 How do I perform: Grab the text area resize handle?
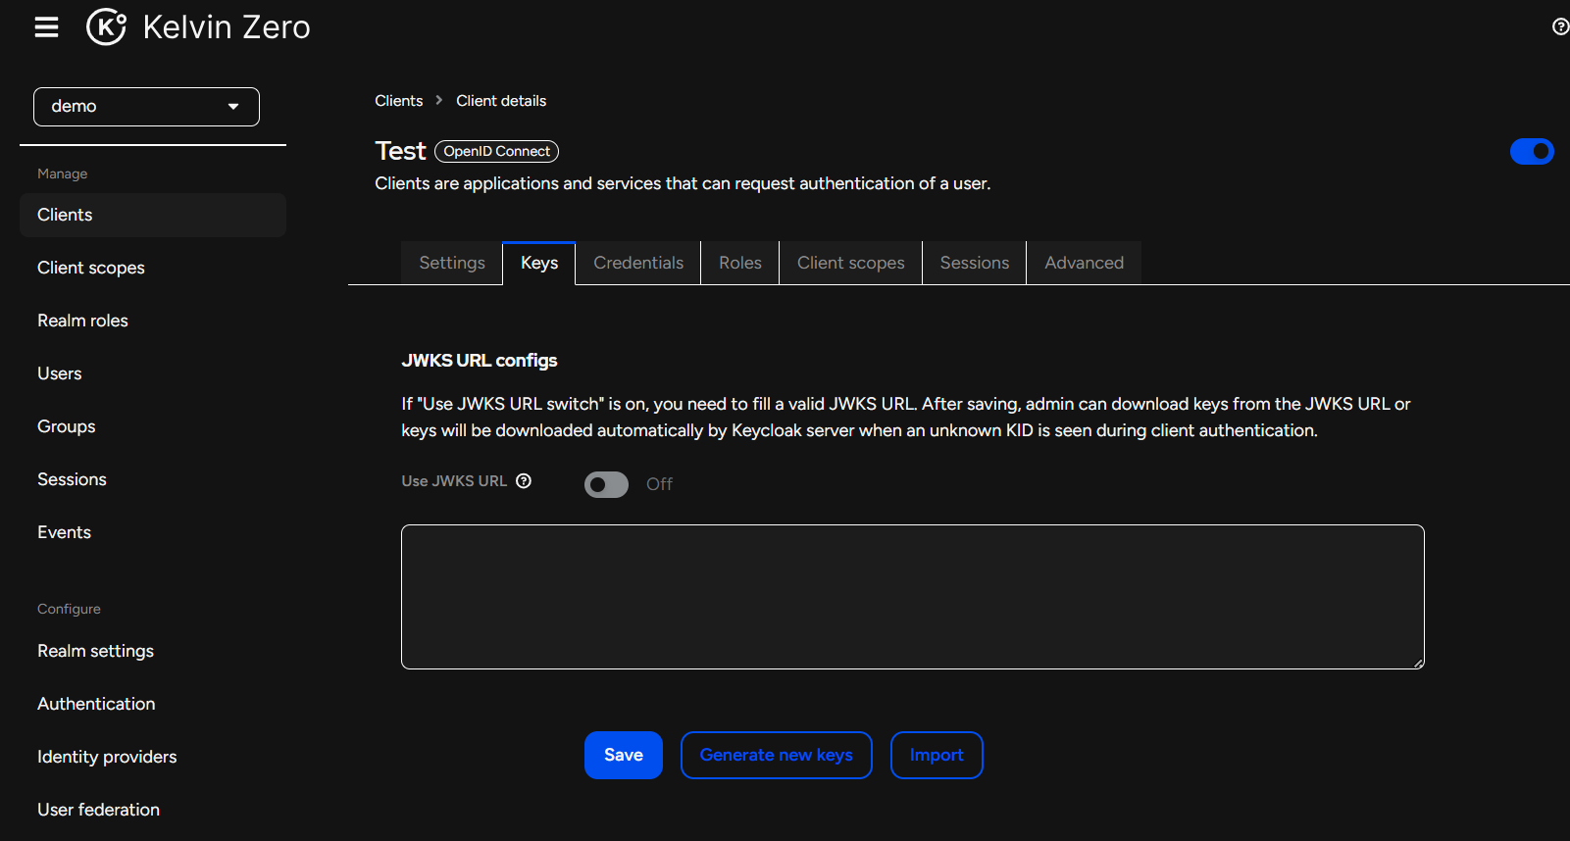point(1418,664)
